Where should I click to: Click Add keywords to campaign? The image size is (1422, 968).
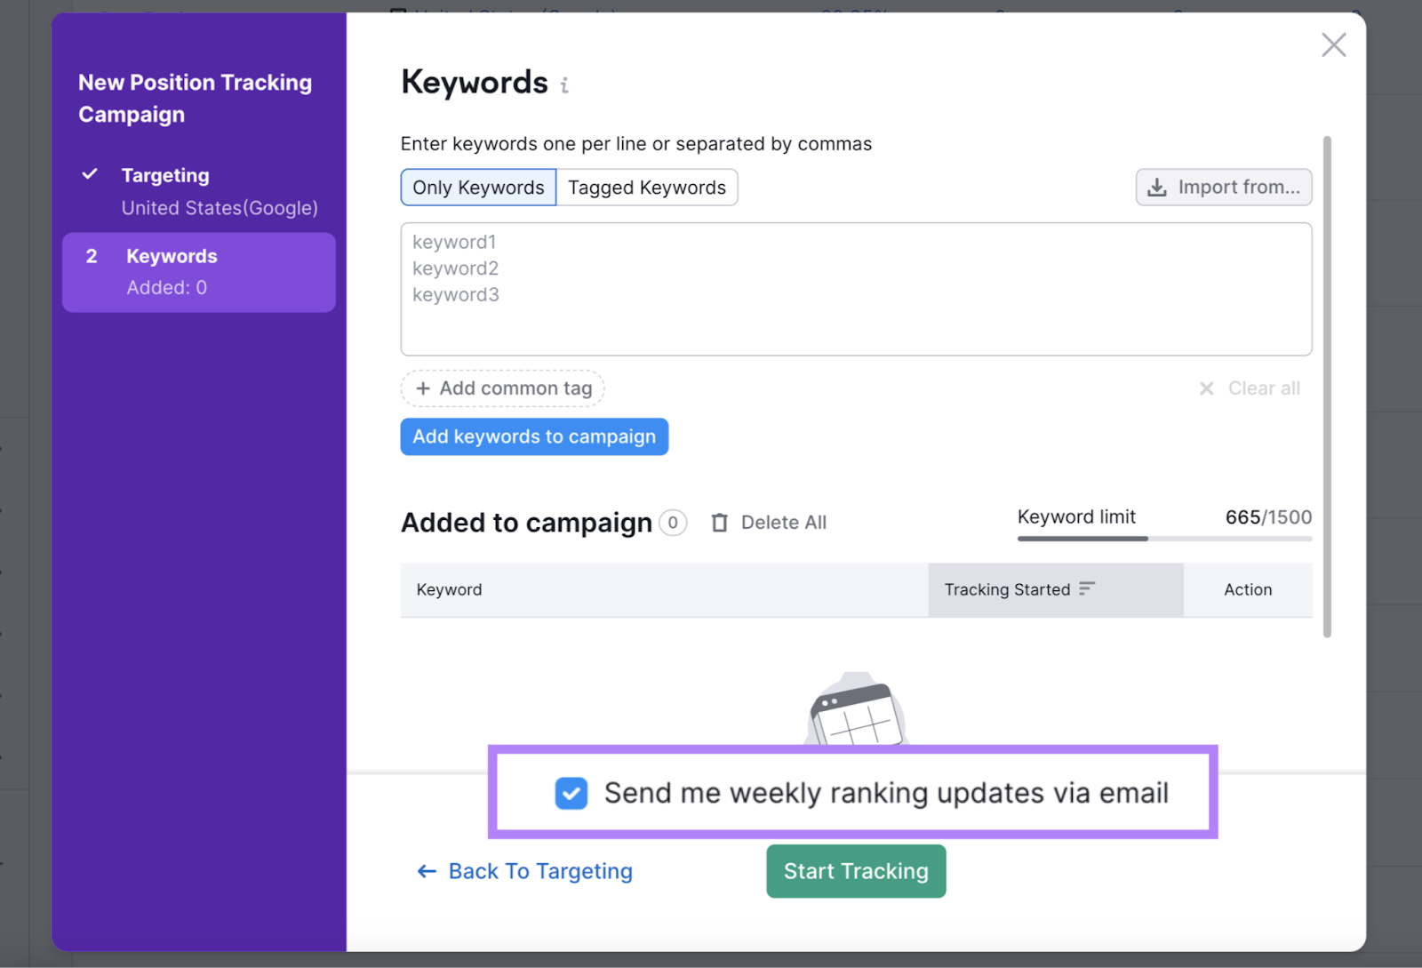[533, 436]
